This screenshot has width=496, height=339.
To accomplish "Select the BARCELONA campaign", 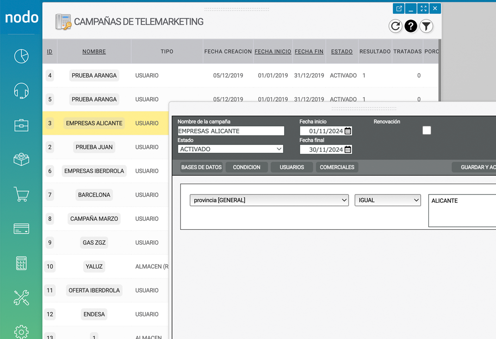I will click(94, 195).
